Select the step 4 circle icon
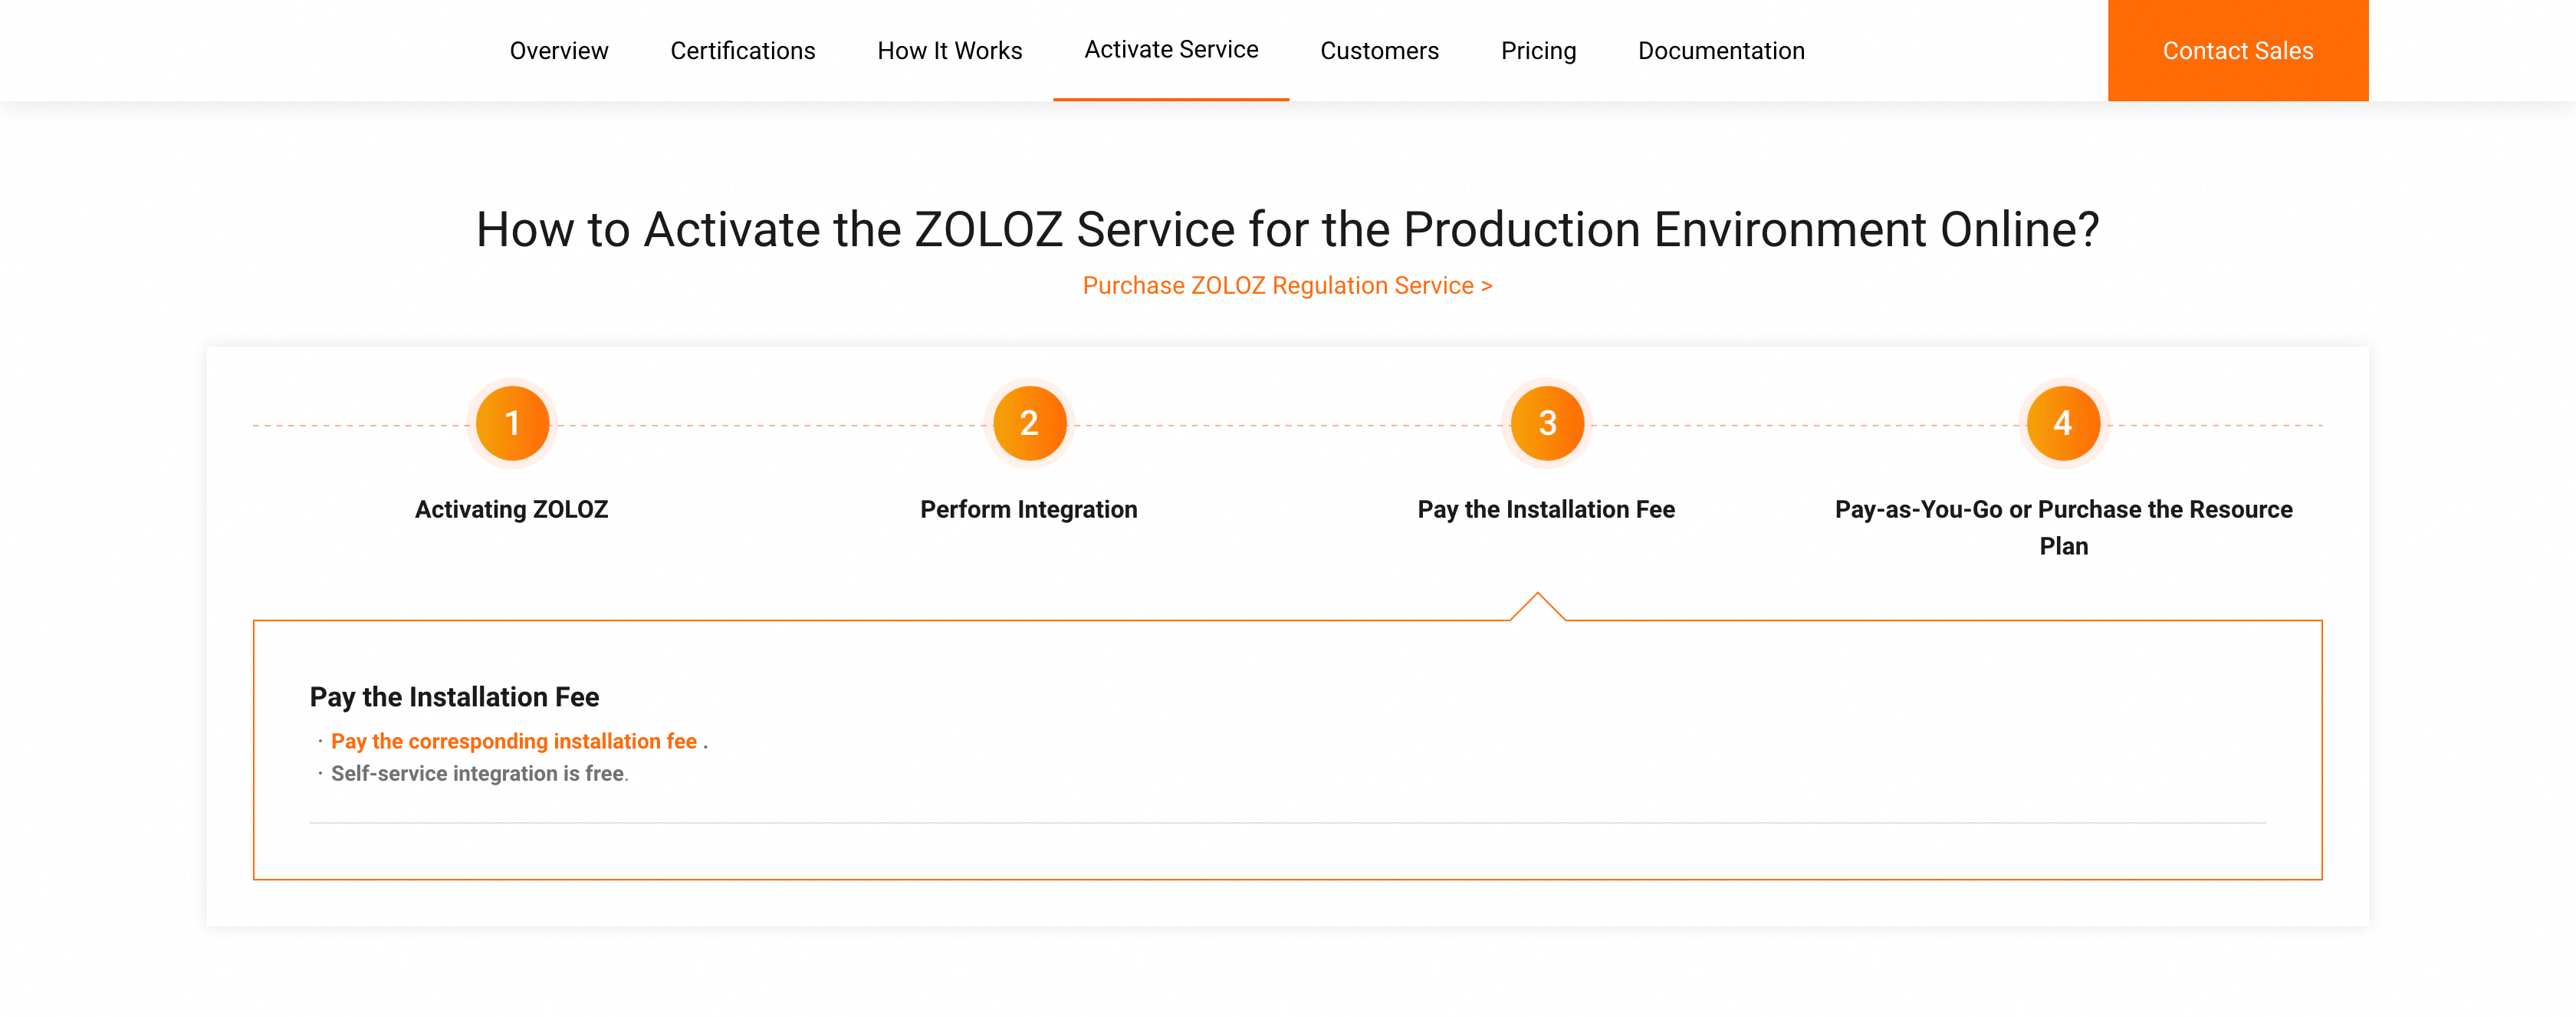Viewport: 2576px width, 1017px height. [2063, 423]
